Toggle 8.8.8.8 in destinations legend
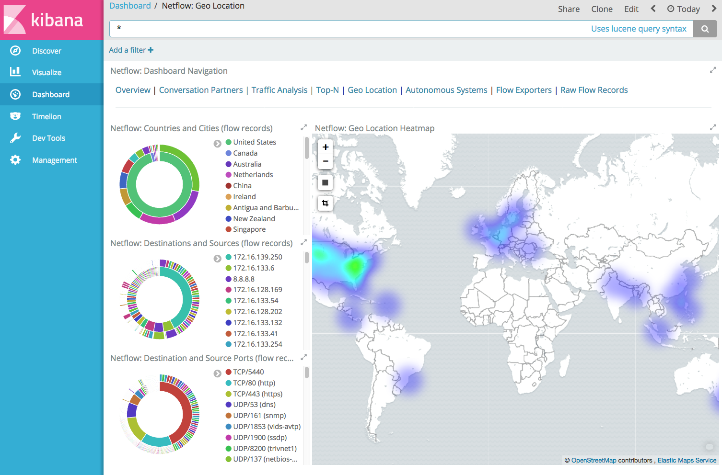This screenshot has width=722, height=475. (244, 279)
